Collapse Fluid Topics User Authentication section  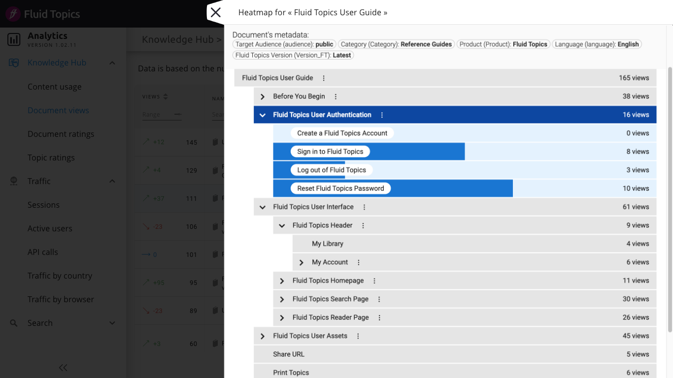coord(263,115)
